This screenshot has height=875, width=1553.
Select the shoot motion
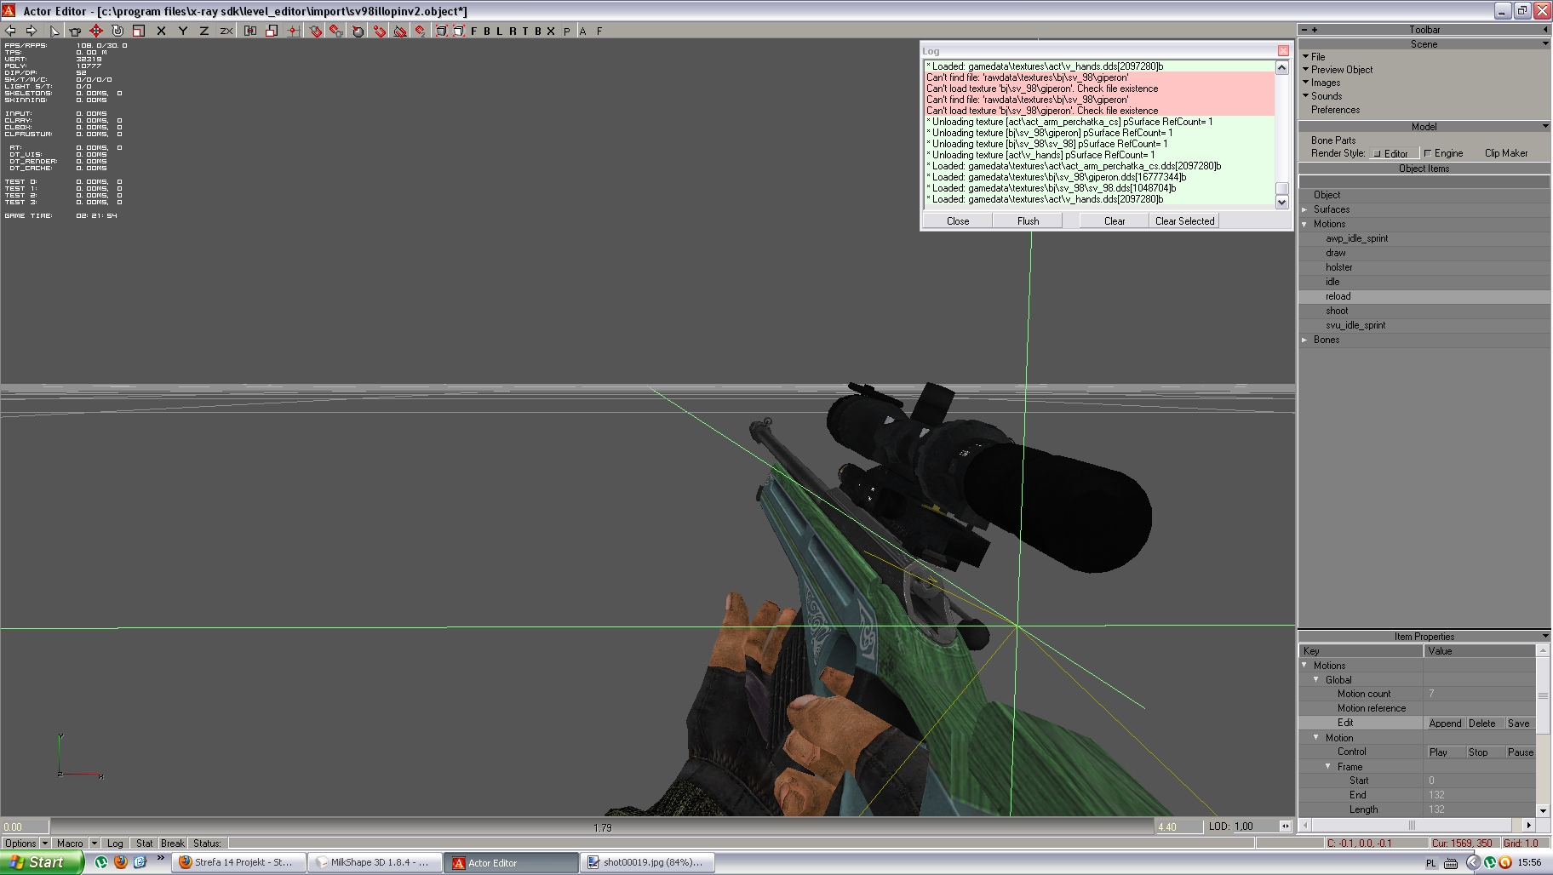click(x=1337, y=311)
